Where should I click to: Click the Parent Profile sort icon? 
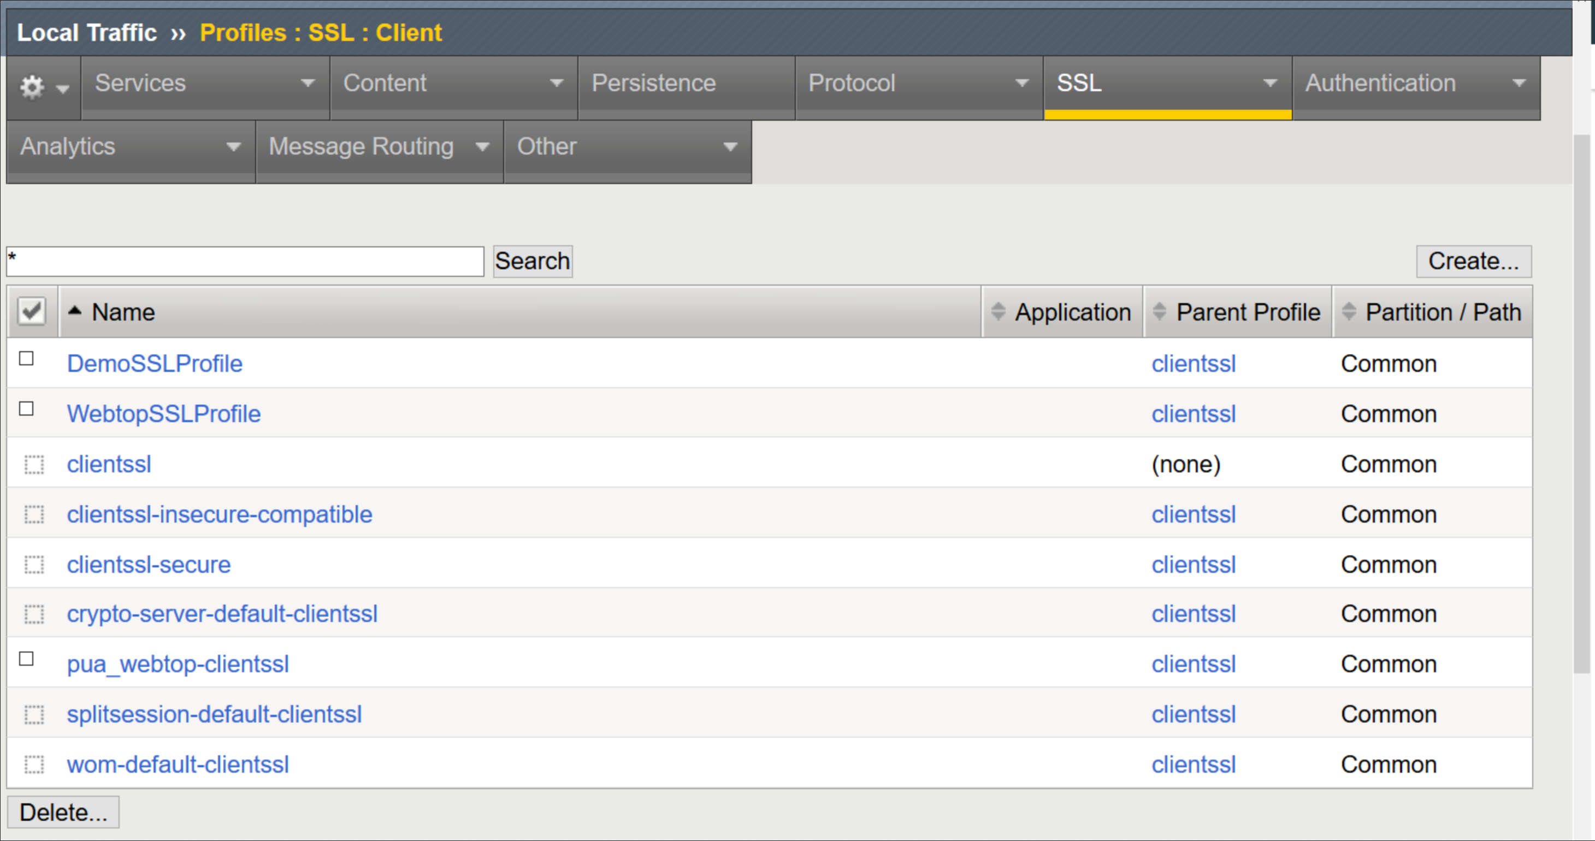click(1160, 311)
